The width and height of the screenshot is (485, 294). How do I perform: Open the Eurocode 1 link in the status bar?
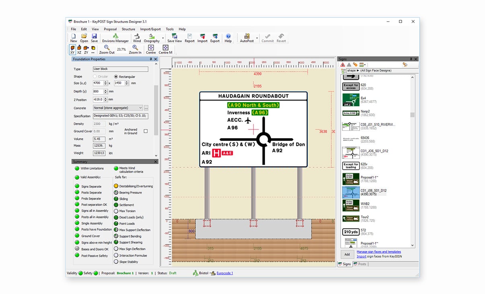click(224, 273)
